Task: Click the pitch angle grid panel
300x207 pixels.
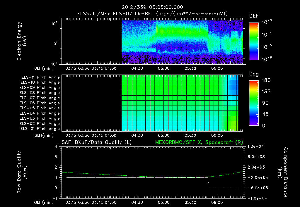Action: coord(180,103)
